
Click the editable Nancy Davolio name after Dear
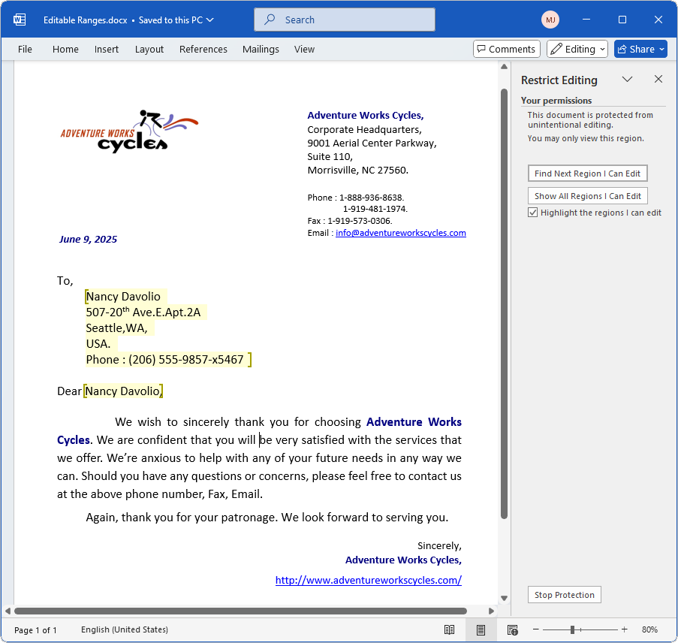(x=123, y=391)
